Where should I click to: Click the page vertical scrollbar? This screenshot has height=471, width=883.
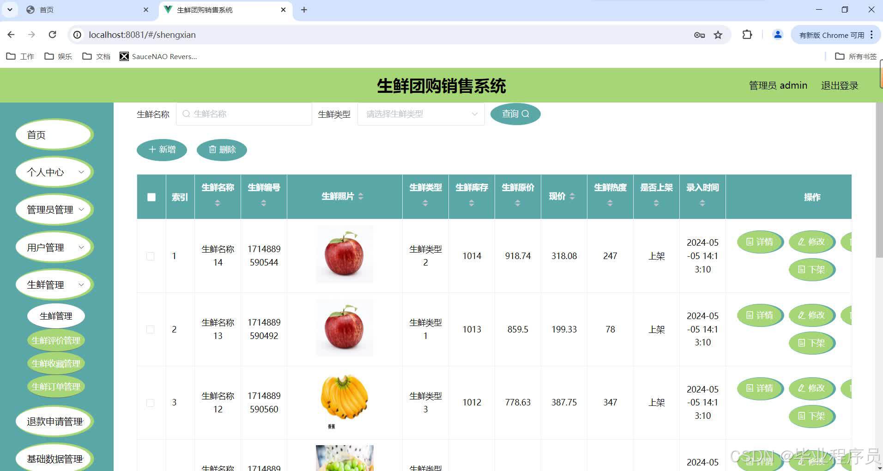click(x=879, y=180)
